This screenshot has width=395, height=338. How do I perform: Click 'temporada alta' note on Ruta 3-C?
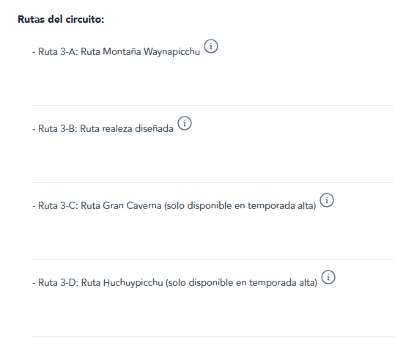pos(281,206)
